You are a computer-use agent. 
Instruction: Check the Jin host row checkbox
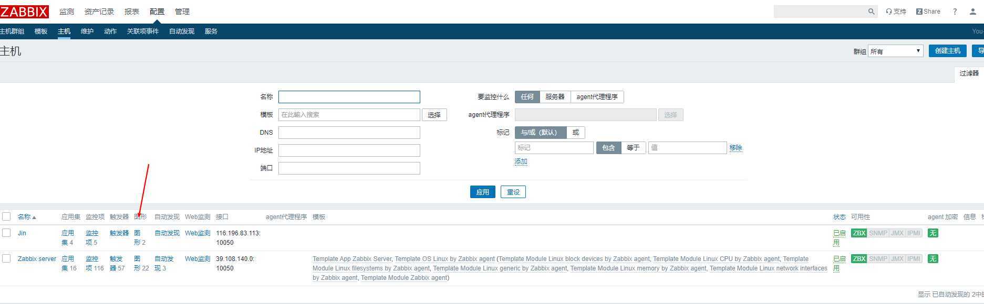pyautogui.click(x=6, y=233)
